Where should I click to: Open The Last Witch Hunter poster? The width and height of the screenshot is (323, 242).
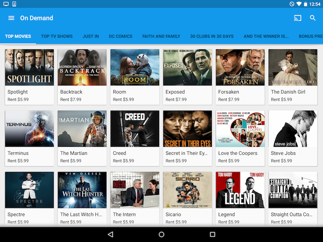(82, 190)
